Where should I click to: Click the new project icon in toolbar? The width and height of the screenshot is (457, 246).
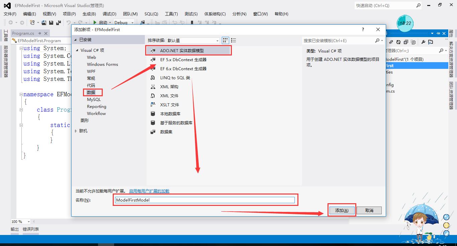[32, 22]
